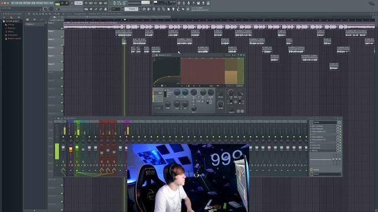This screenshot has width=378, height=212.
Task: Open the global snap selector
Action: 116,9
